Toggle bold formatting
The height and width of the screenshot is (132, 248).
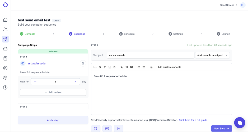[x=100, y=67]
